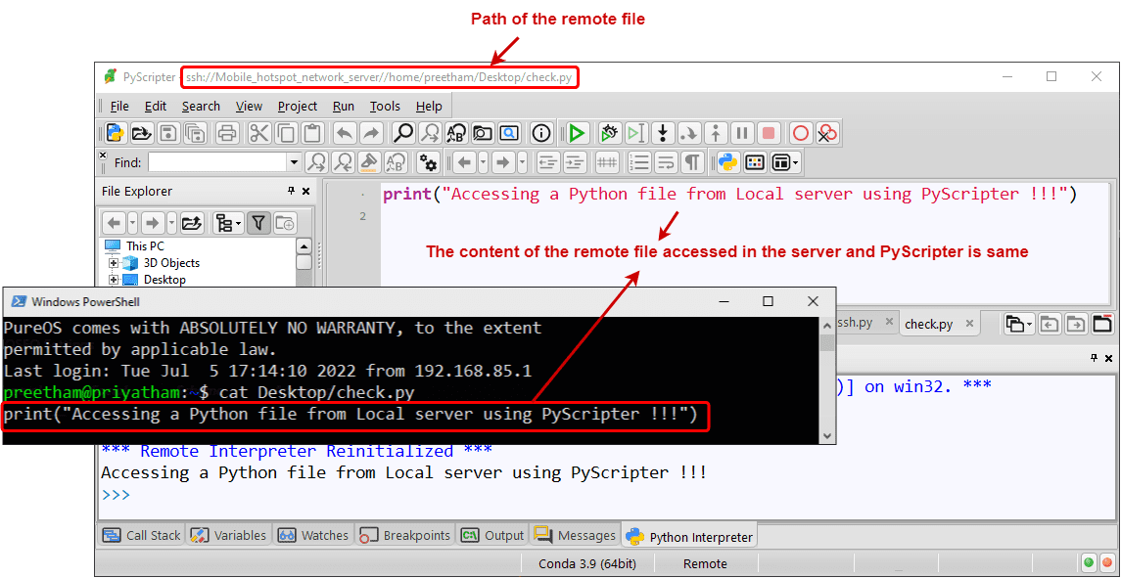Expand the 3D Objects tree node
The height and width of the screenshot is (578, 1121).
[x=113, y=262]
